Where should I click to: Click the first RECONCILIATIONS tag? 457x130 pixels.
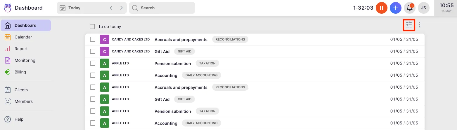(x=230, y=39)
